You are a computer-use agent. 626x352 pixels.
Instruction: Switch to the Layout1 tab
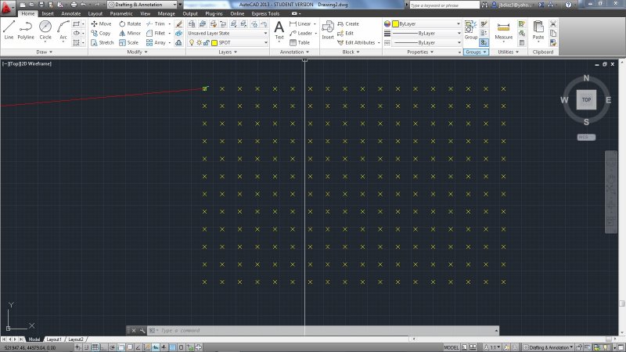coord(54,339)
